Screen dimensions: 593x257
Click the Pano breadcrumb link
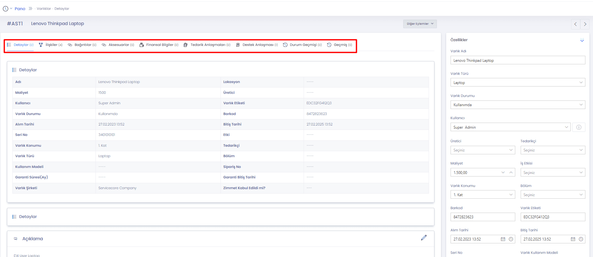[20, 9]
